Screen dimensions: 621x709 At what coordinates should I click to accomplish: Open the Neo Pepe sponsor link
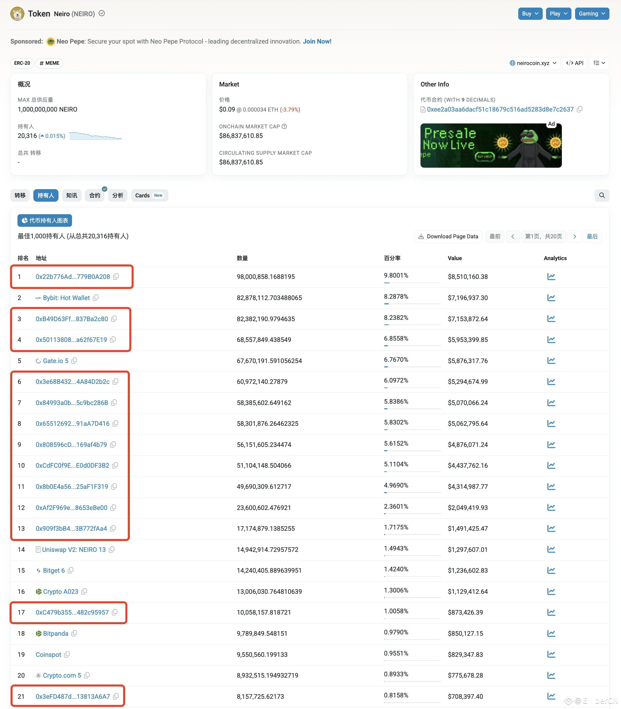(x=70, y=41)
